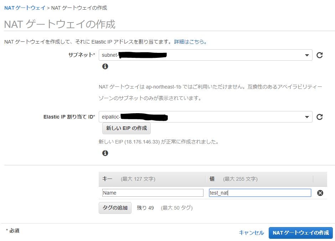This screenshot has width=335, height=241.
Task: Click the タグの追加 button
Action: point(115,208)
